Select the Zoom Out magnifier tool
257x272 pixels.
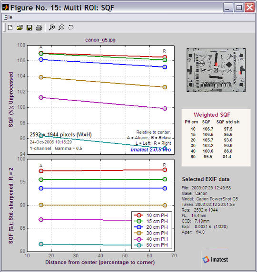click(61, 28)
